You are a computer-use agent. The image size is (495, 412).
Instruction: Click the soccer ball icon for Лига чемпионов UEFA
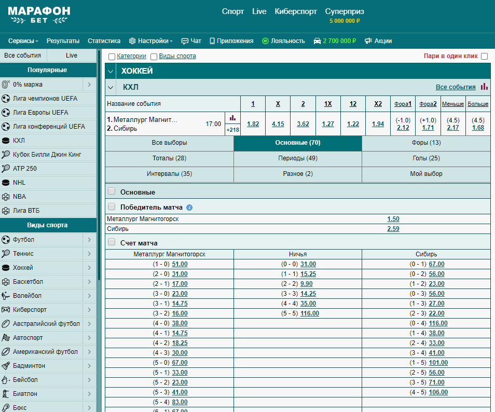[6, 99]
